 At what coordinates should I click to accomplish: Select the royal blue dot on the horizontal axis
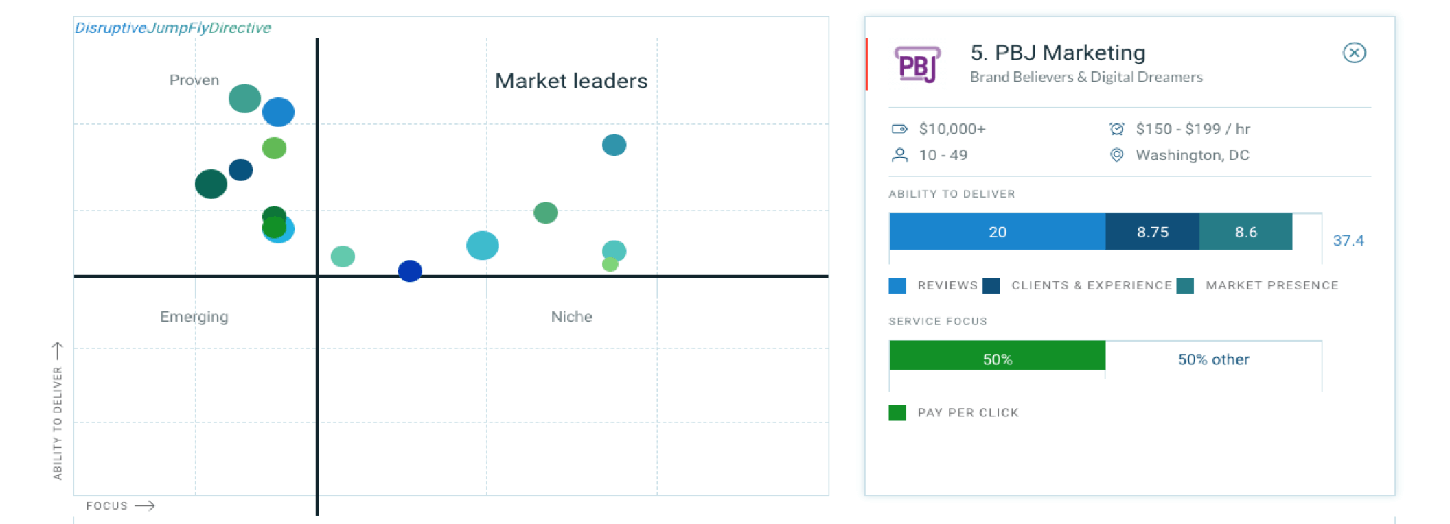(410, 271)
